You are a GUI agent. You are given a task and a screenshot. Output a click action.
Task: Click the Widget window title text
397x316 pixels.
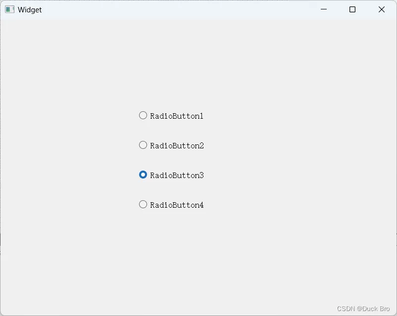pyautogui.click(x=30, y=10)
